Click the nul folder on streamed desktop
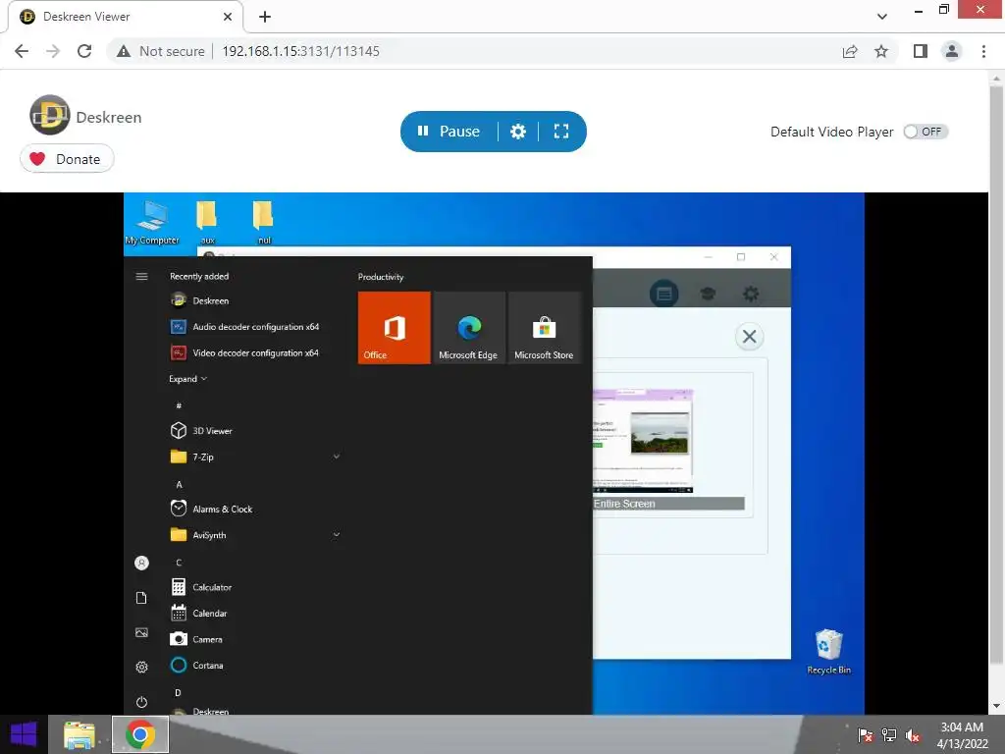Screen dimensions: 1005x754 pyautogui.click(x=263, y=222)
